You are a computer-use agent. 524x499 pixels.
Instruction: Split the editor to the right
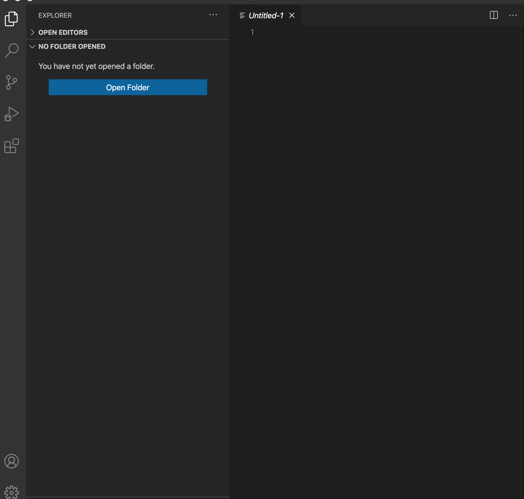click(x=494, y=15)
